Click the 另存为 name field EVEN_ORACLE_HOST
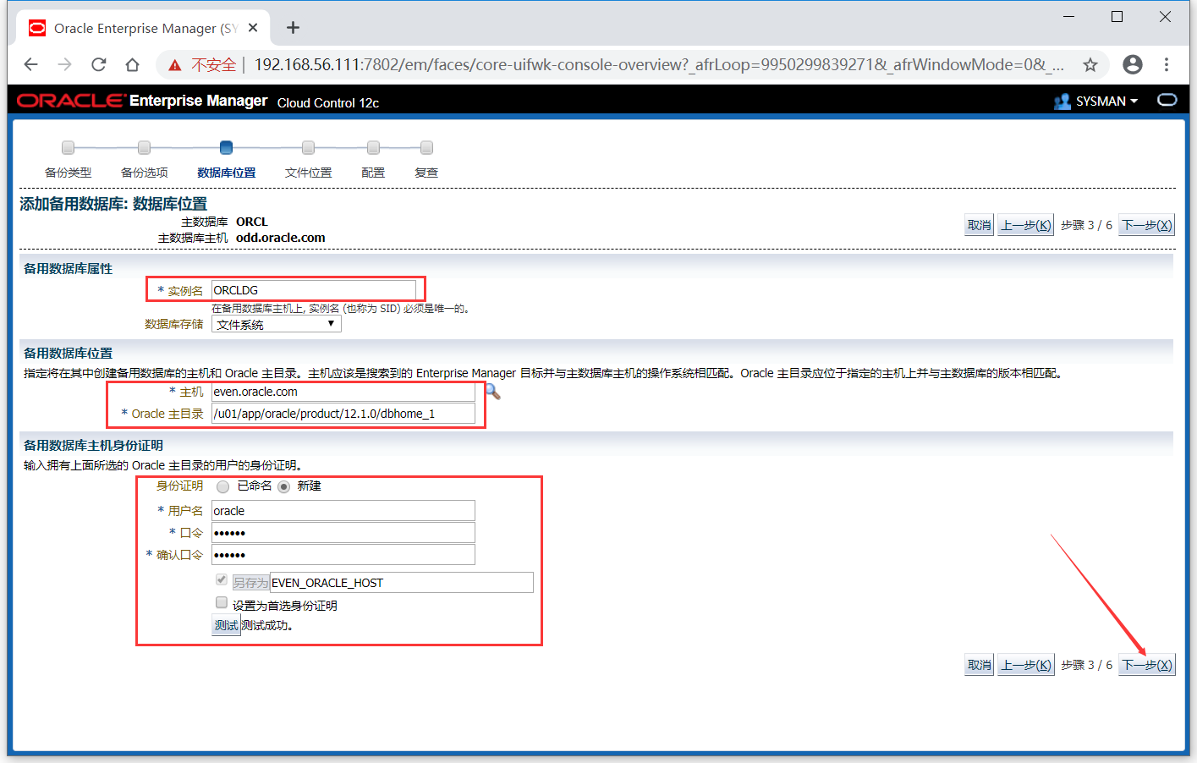1197x763 pixels. coord(402,583)
